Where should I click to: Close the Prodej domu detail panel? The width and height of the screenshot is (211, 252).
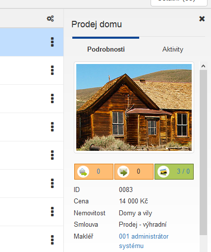(x=202, y=19)
